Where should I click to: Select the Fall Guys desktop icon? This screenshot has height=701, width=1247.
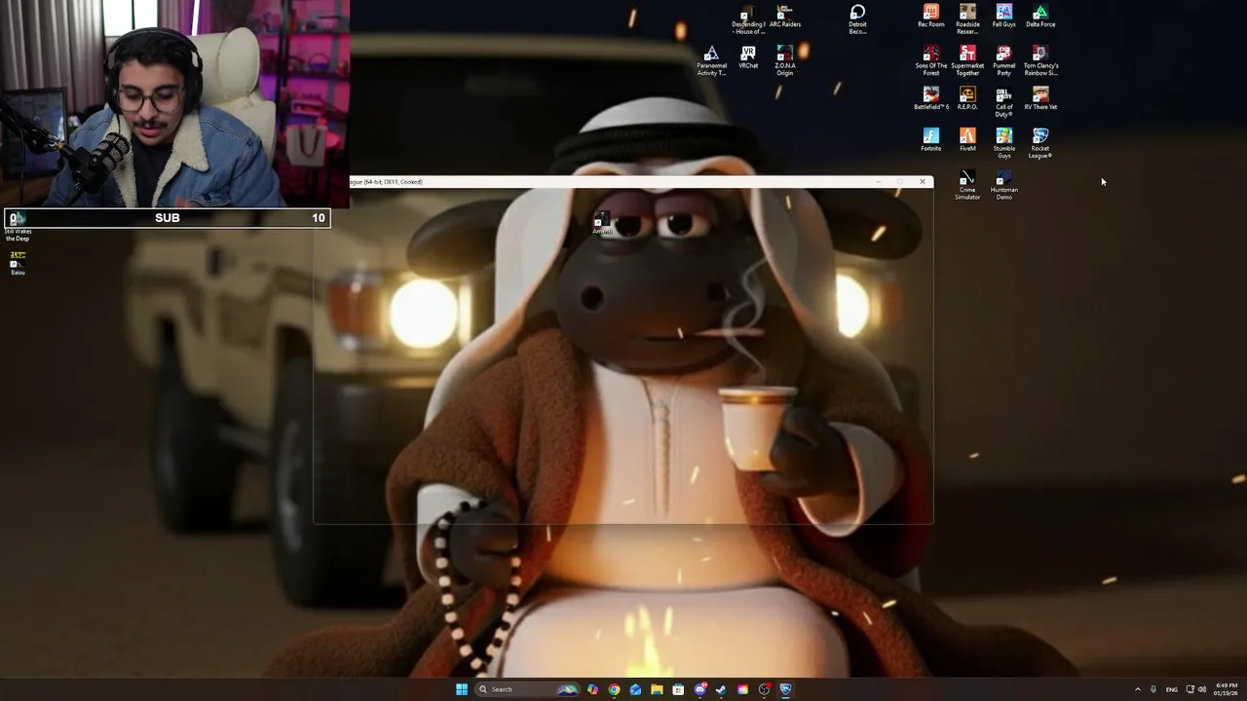click(x=1003, y=17)
